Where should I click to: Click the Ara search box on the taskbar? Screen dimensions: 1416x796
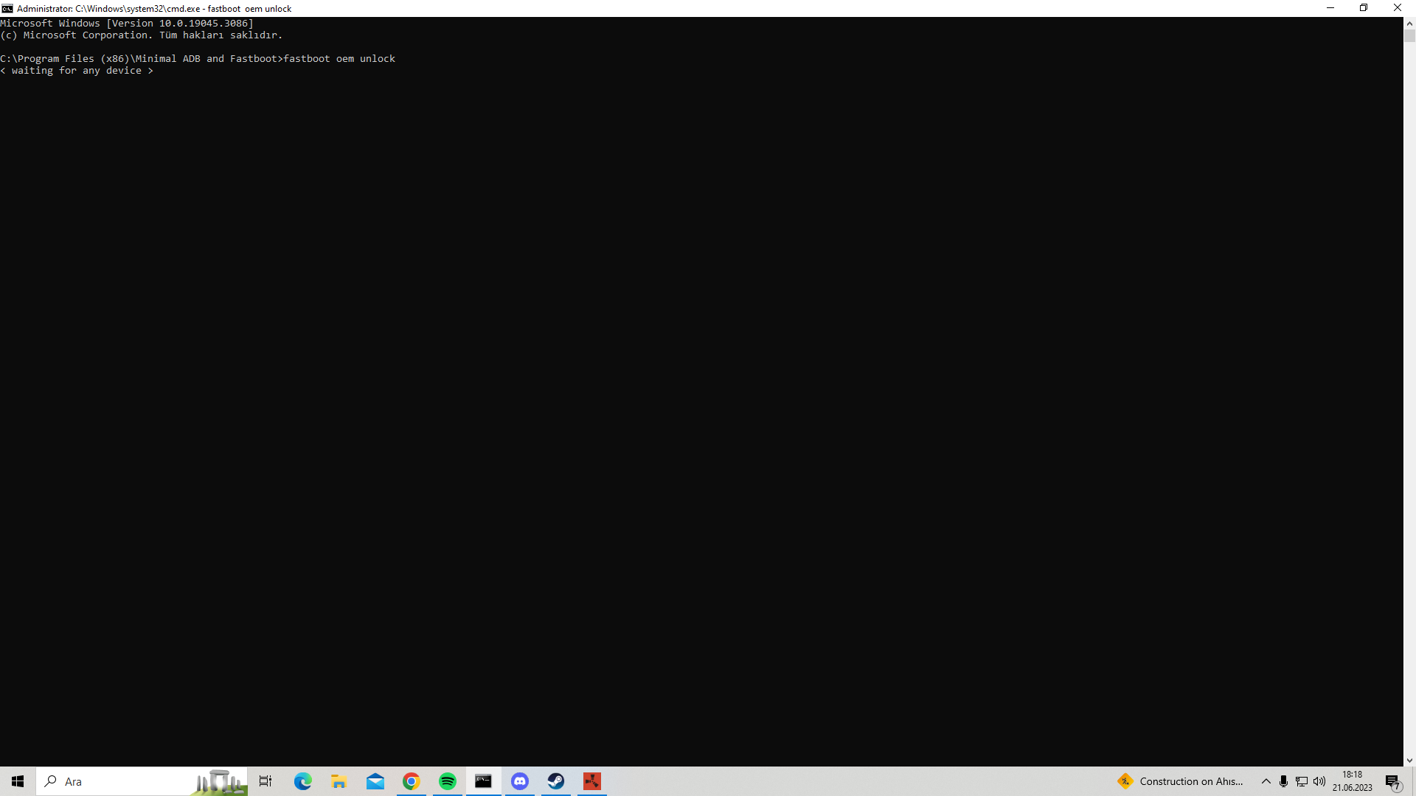(142, 781)
